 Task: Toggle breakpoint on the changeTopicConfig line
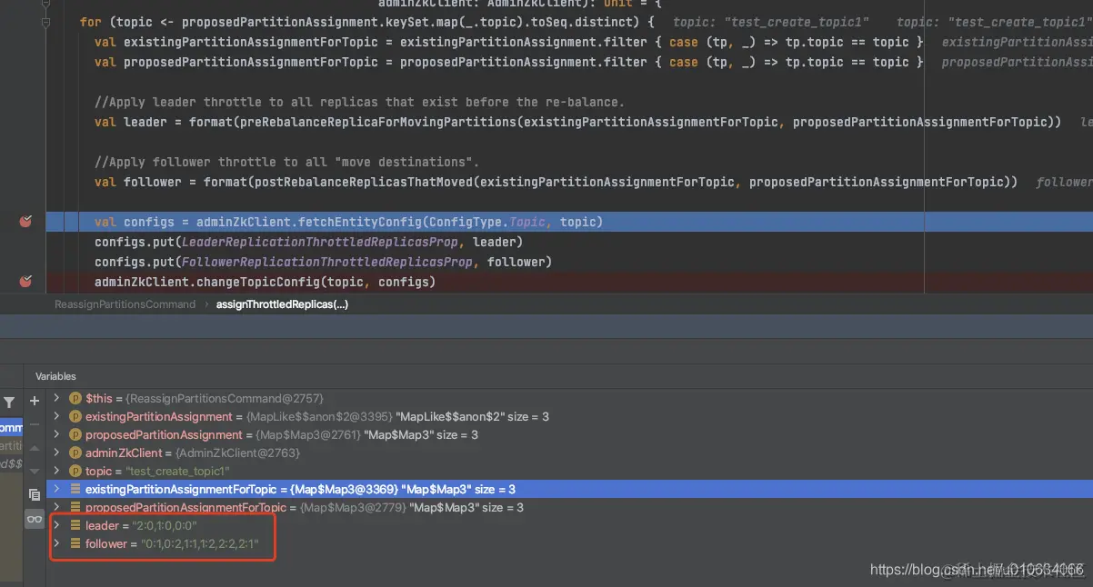click(x=25, y=282)
